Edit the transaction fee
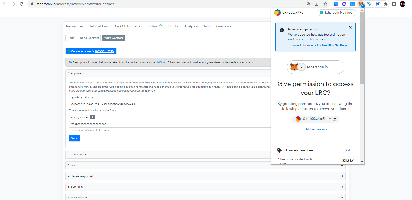Image resolution: width=412 pixels, height=200 pixels. point(347,150)
